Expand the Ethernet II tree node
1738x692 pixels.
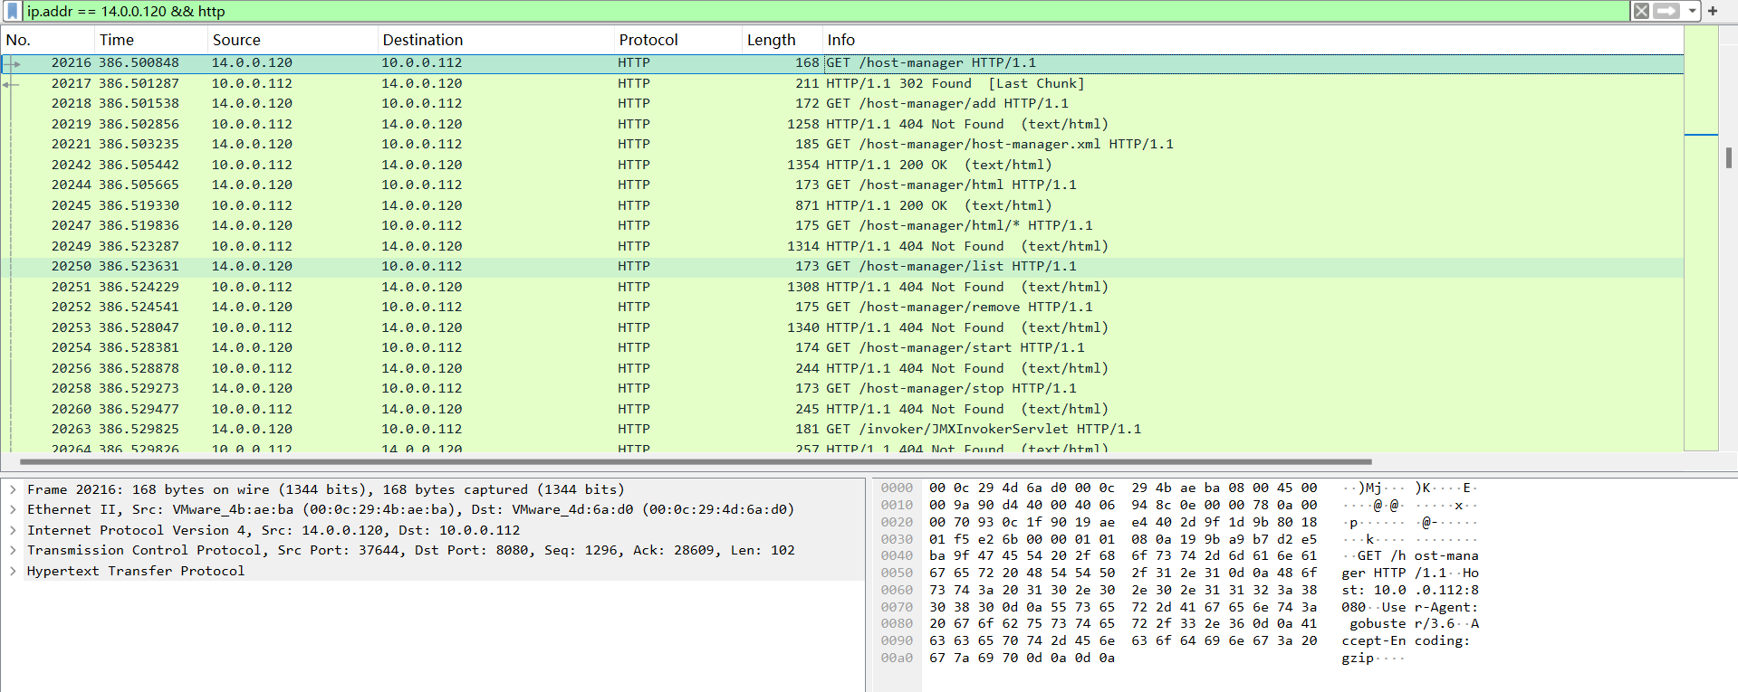pyautogui.click(x=13, y=509)
